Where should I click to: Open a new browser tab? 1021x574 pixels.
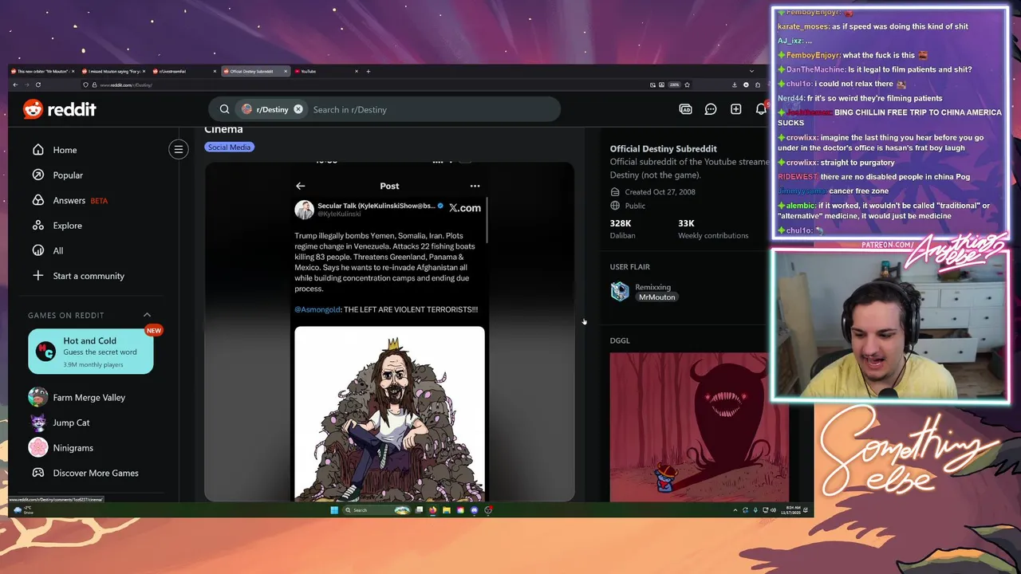tap(368, 71)
